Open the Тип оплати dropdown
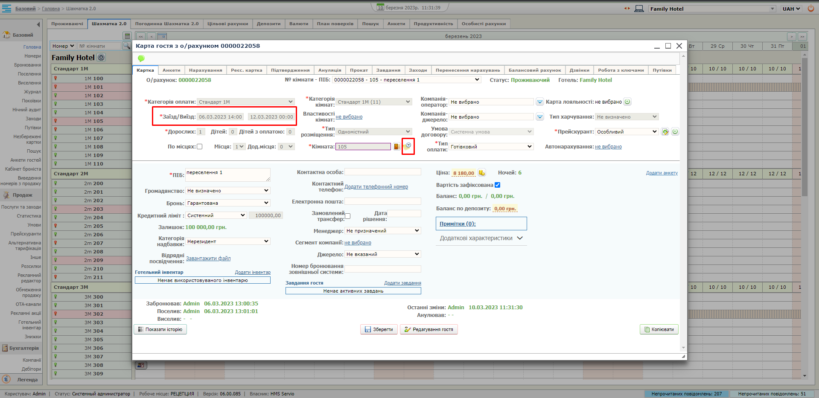This screenshot has height=398, width=819. point(491,147)
